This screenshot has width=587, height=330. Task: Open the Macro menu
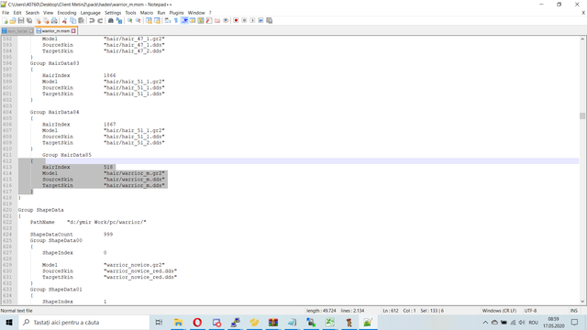(147, 13)
